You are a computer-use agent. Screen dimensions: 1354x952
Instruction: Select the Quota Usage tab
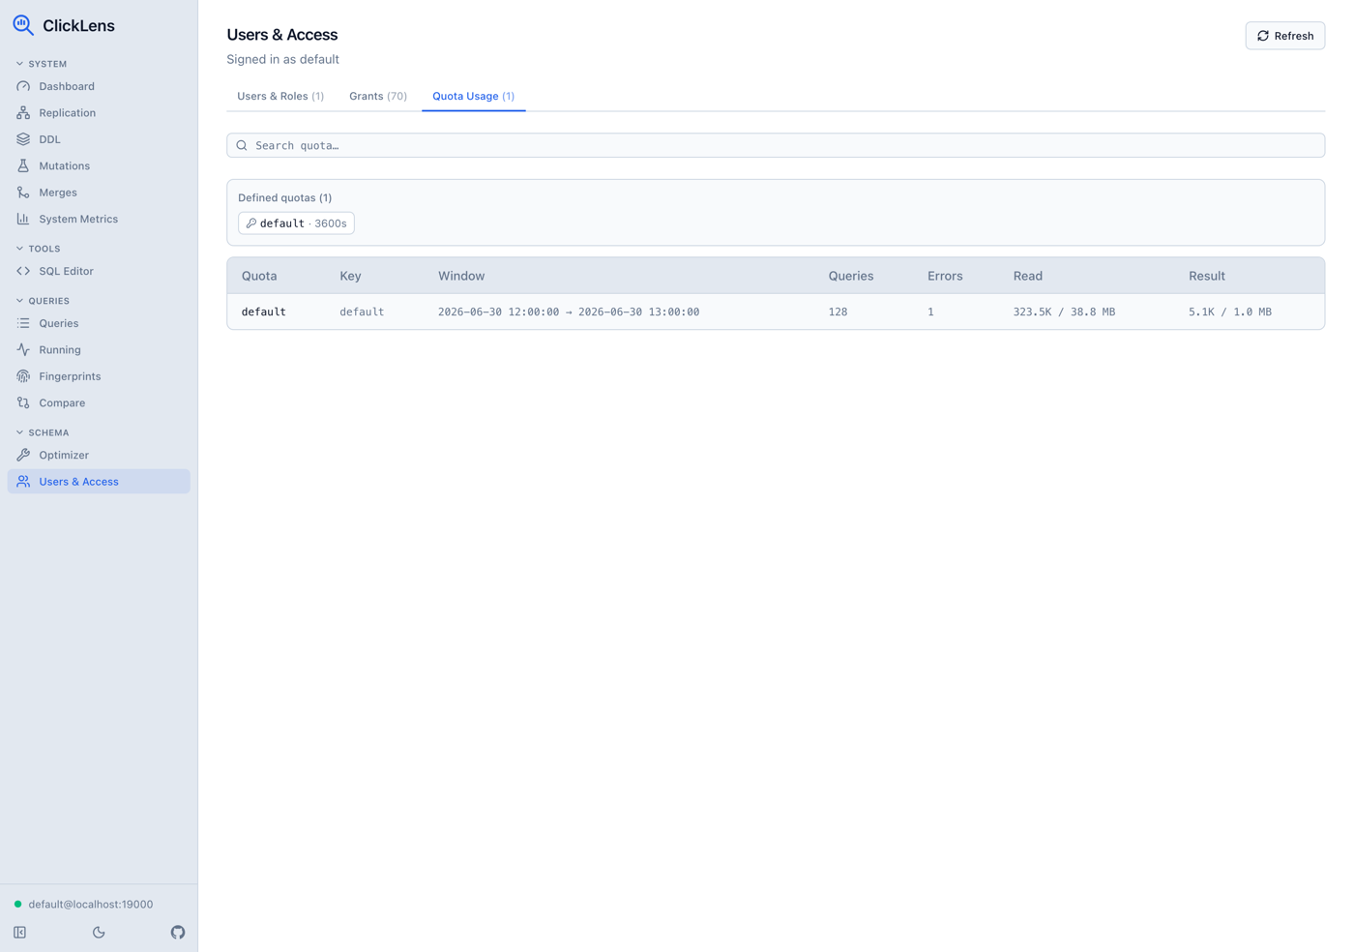pyautogui.click(x=474, y=96)
